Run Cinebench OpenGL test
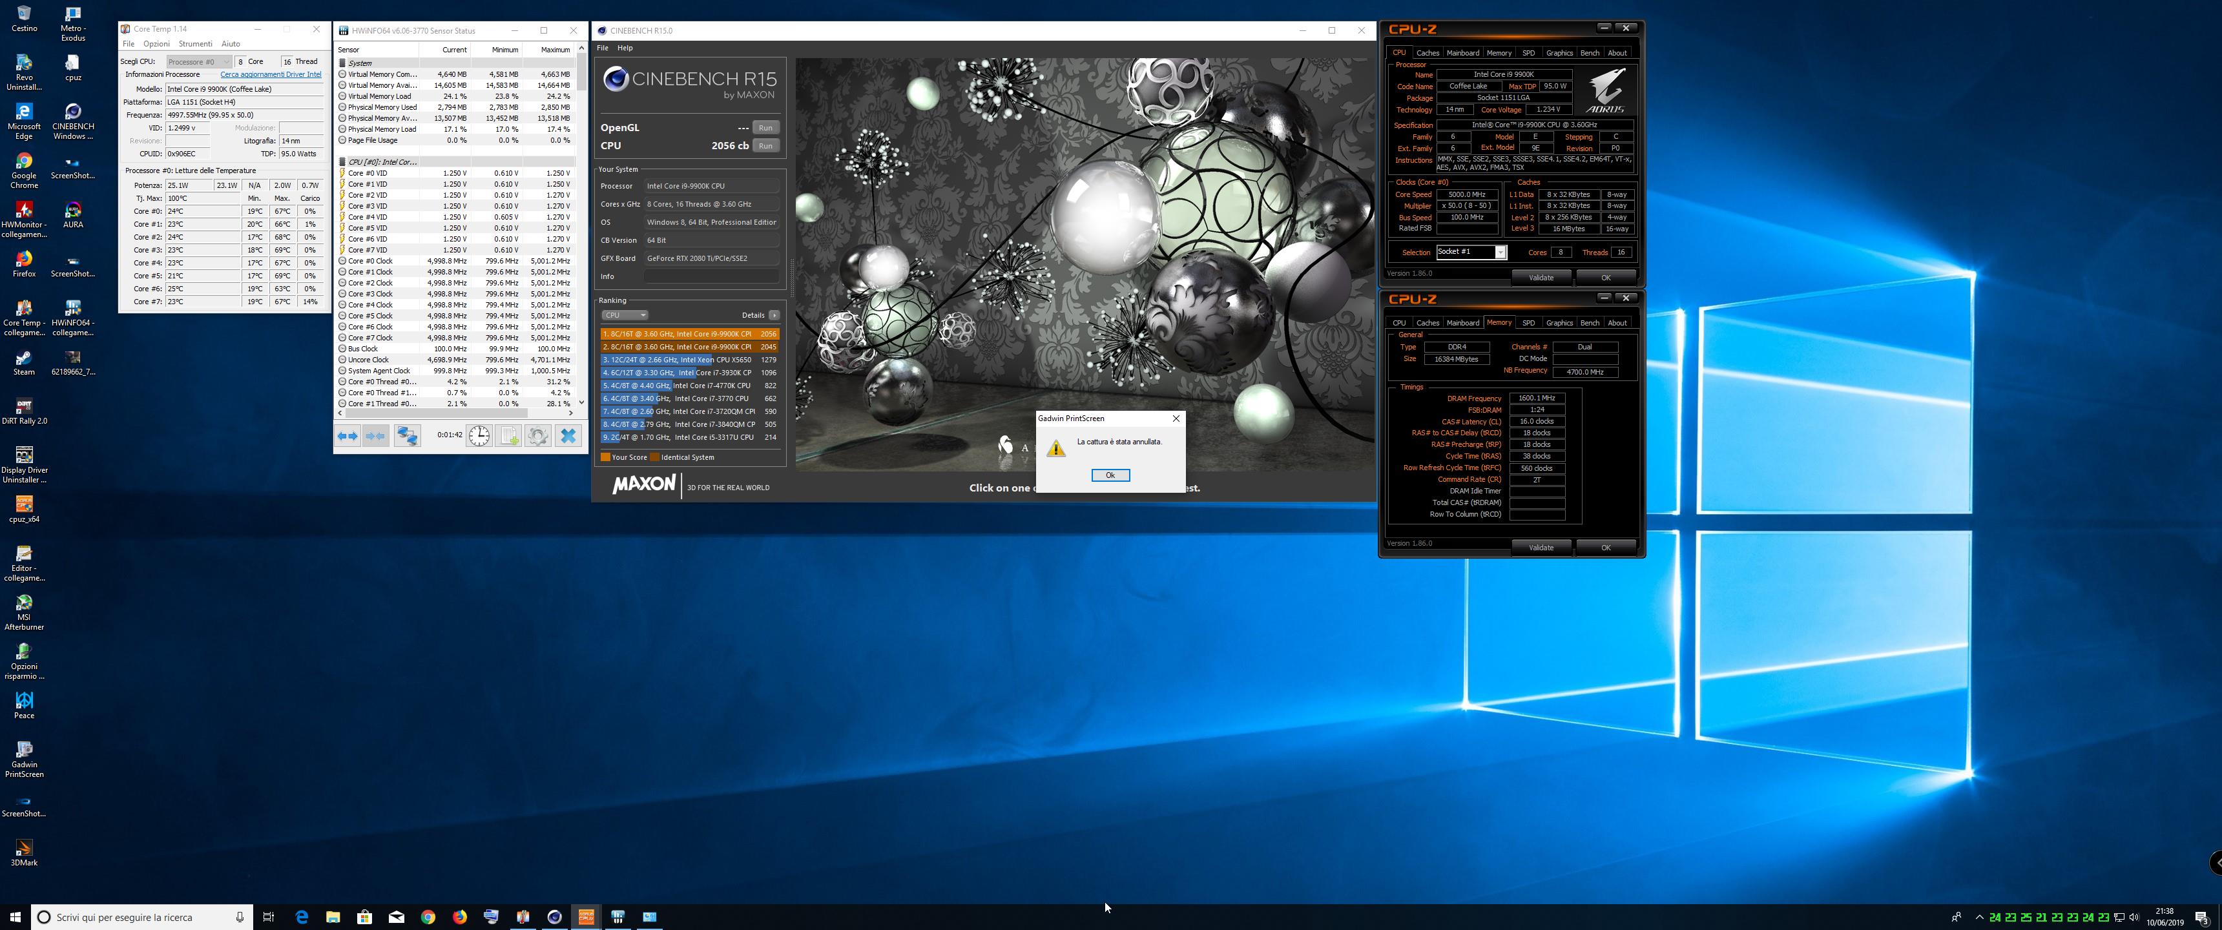This screenshot has width=2222, height=930. pos(766,128)
